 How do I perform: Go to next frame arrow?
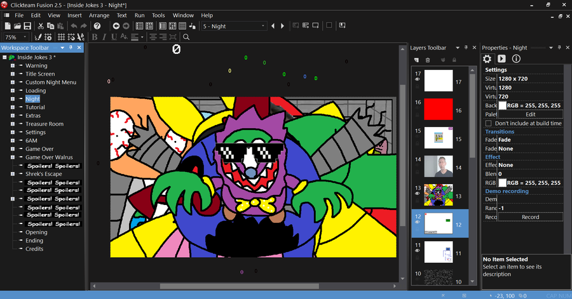(282, 26)
